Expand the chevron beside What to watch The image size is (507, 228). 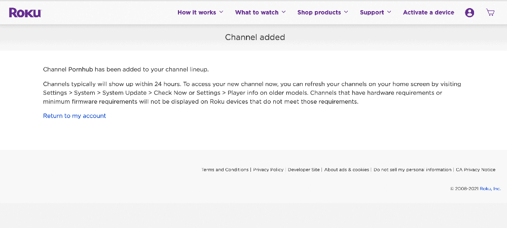click(283, 12)
